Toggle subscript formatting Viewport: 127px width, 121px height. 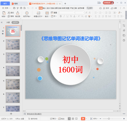pos(82,16)
